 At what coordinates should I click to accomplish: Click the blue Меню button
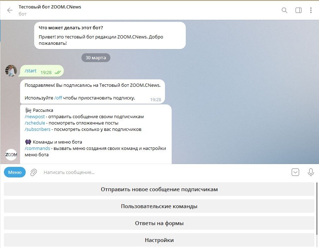pos(15,172)
